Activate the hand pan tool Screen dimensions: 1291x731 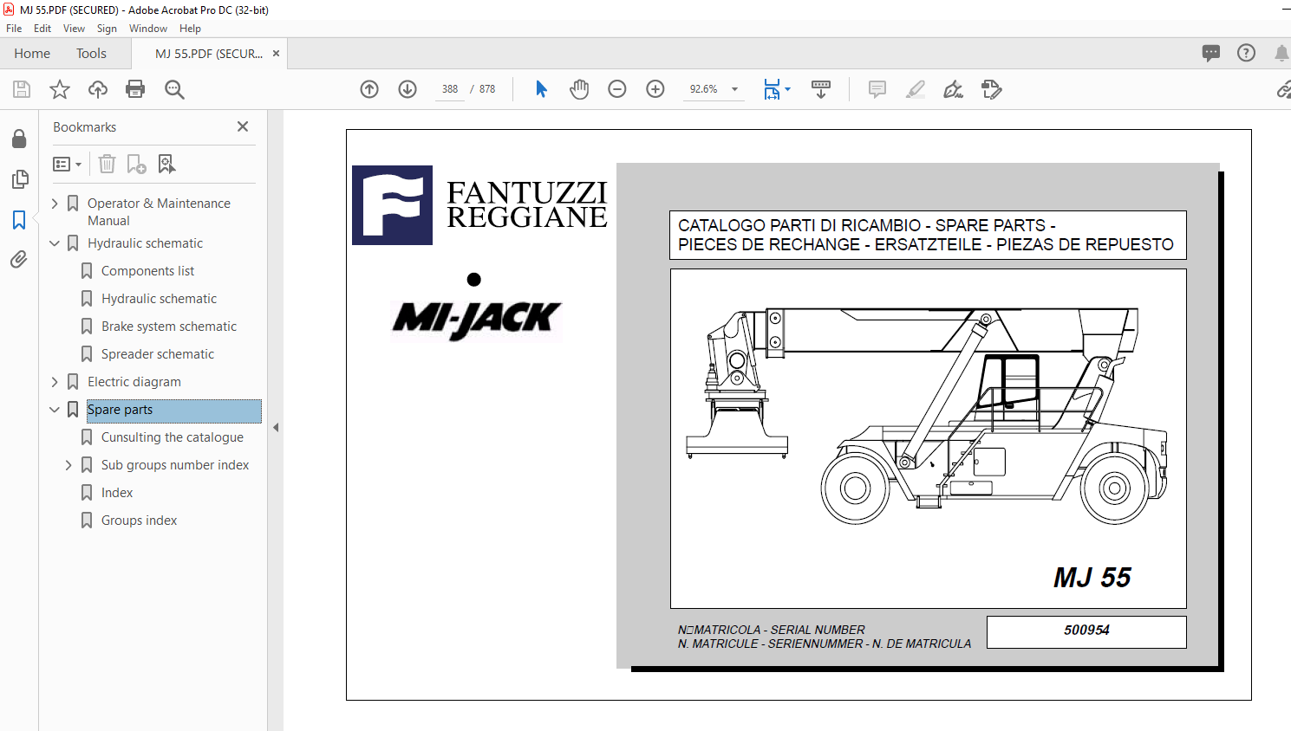pos(579,89)
